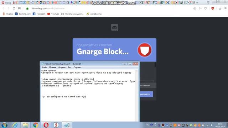Open the downloads arrow icon
Image resolution: width=228 pixels, height=128 pixels.
(x=220, y=9)
